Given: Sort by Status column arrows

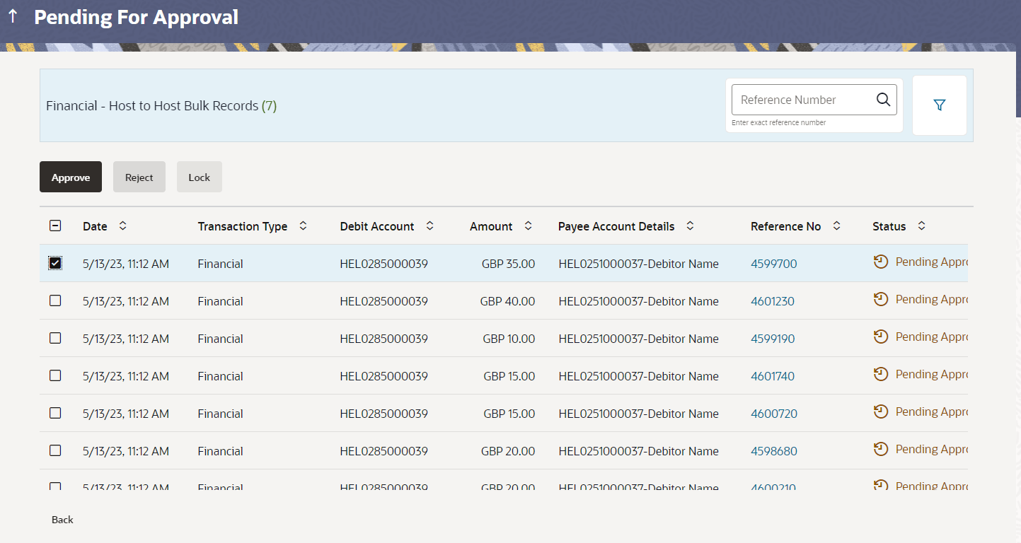Looking at the screenshot, I should pyautogui.click(x=921, y=226).
